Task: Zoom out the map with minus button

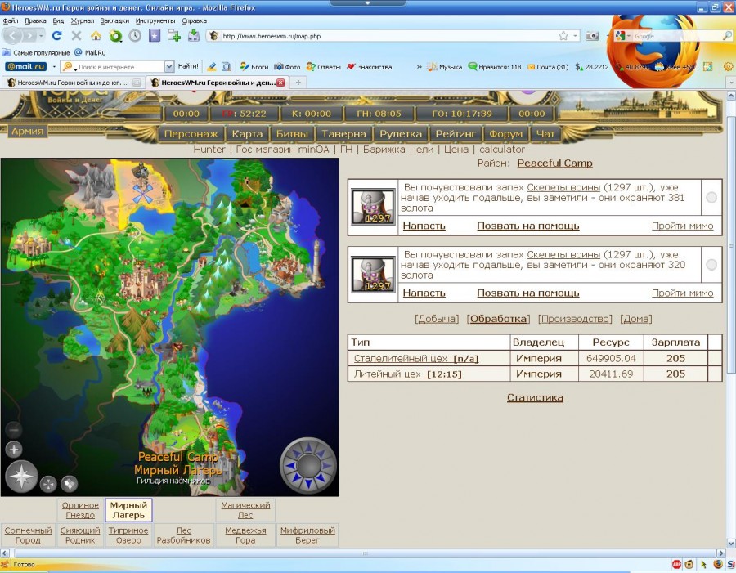Action: pos(14,429)
